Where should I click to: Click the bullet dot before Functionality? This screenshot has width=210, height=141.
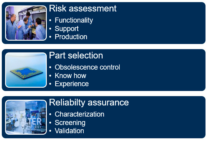point(50,20)
